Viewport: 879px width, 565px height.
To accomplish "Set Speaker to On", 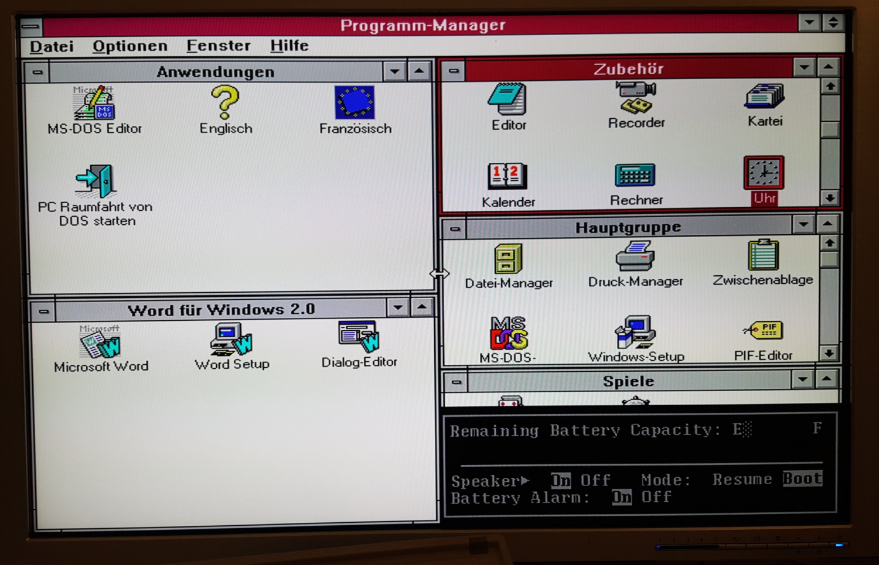I will [x=561, y=481].
